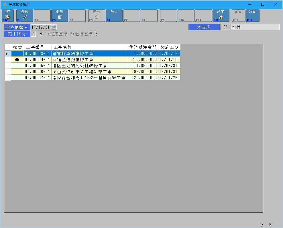Toggle 振替 mark for 都営駐車場補修工事 row
The height and width of the screenshot is (228, 283).
pos(17,54)
